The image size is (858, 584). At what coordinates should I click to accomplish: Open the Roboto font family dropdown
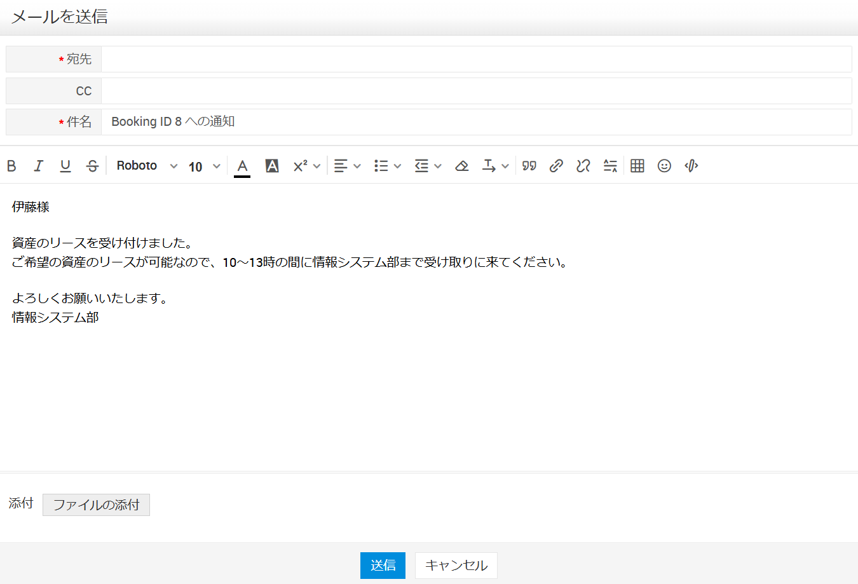[x=147, y=166]
